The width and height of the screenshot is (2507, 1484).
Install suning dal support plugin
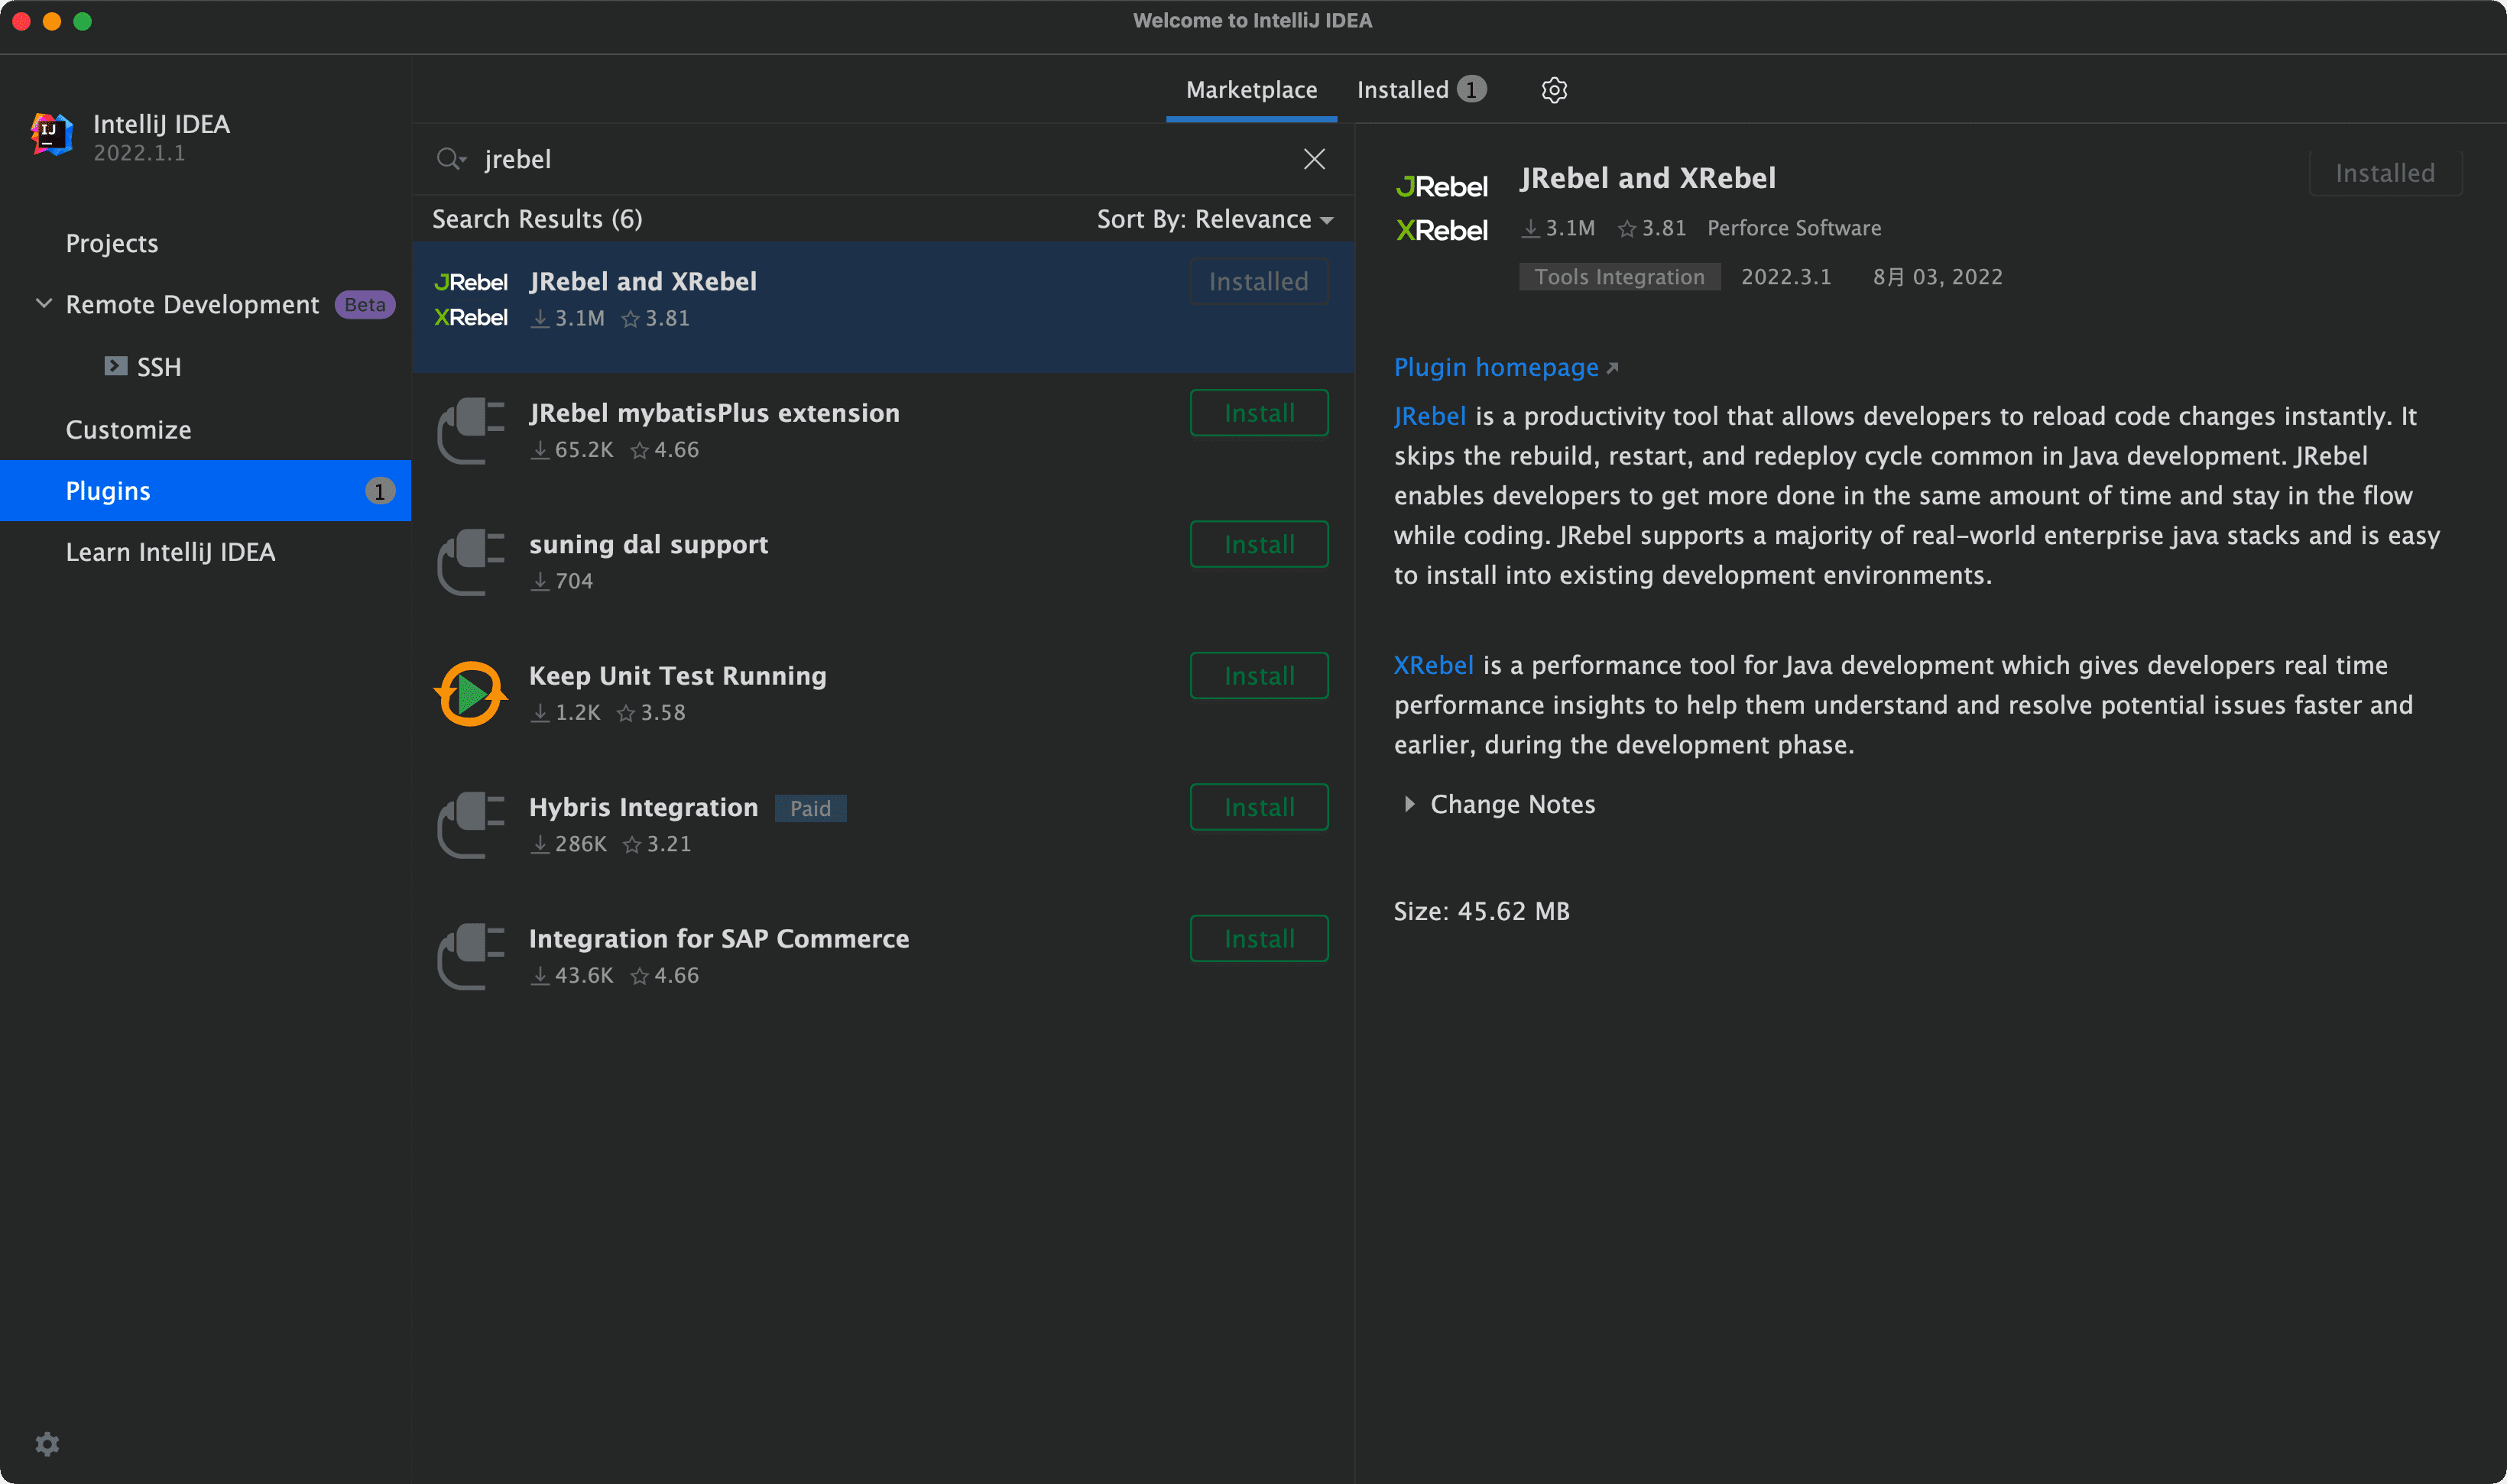(x=1259, y=544)
